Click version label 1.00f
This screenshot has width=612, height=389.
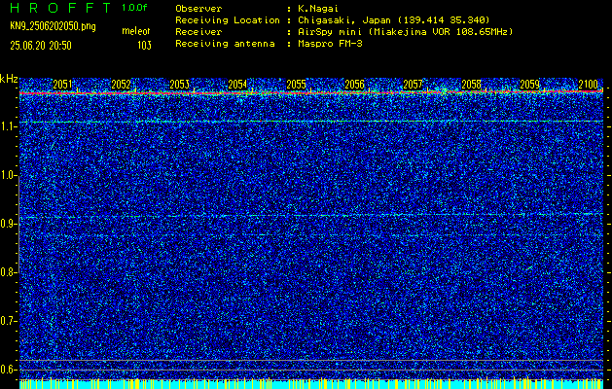[x=134, y=8]
